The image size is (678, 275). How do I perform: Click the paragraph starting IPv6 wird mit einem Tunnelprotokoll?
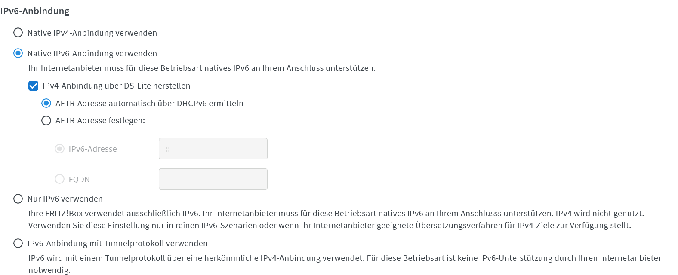[345, 264]
